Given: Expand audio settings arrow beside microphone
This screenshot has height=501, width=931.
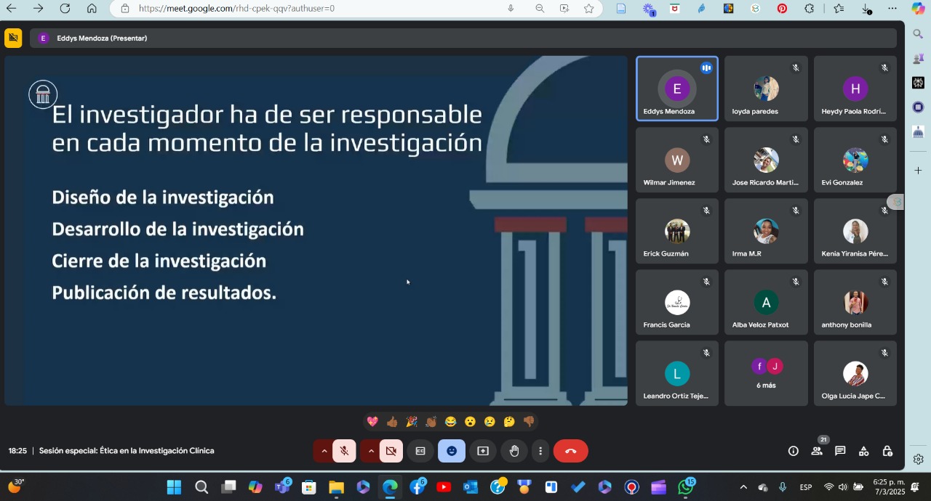Looking at the screenshot, I should [324, 451].
